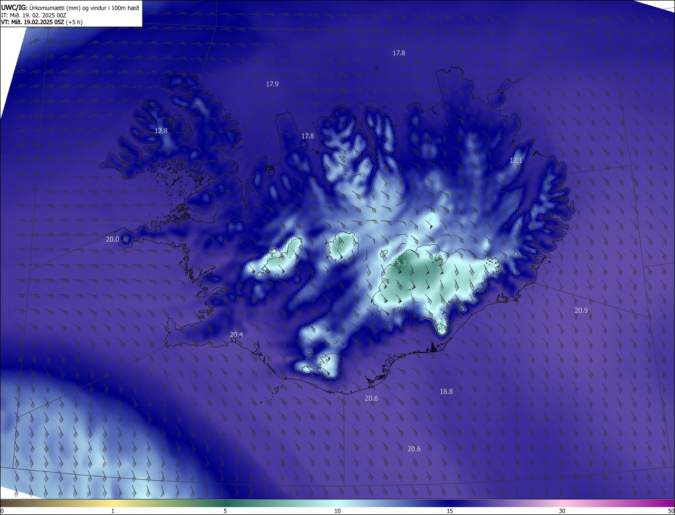The image size is (675, 515).
Task: Click the green color scale segment between 1 and 5
Action: [169, 503]
